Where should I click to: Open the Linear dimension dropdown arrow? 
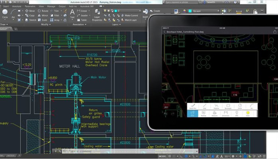pos(89,11)
